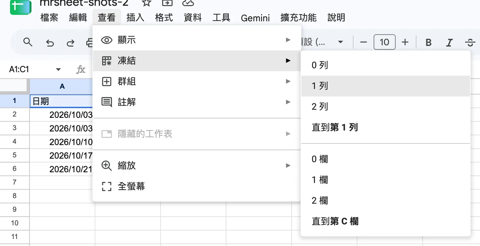480x246 pixels.
Task: Open Sheets home via the green logo
Action: point(20,7)
